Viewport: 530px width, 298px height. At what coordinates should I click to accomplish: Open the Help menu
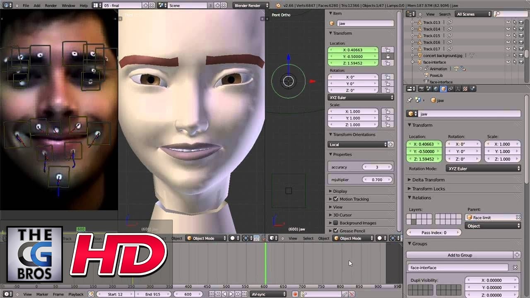84,6
